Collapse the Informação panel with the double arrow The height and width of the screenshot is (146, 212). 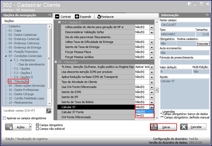[207, 15]
